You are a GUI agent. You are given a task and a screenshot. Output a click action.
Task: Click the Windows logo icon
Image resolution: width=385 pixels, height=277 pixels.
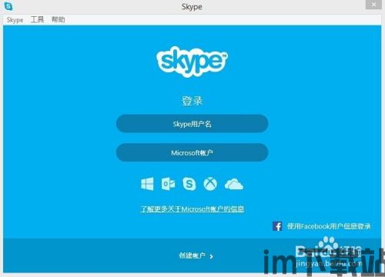(x=147, y=184)
